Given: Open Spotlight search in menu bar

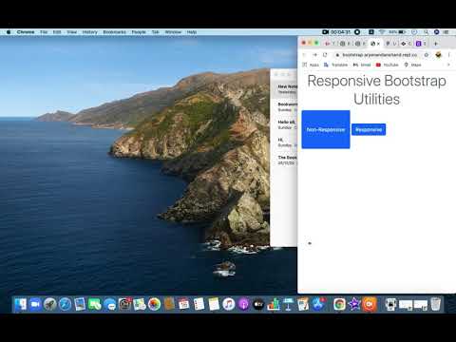Looking at the screenshot, I should coord(427,32).
